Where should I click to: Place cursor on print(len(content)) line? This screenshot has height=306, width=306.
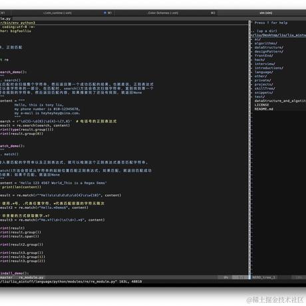(21, 187)
